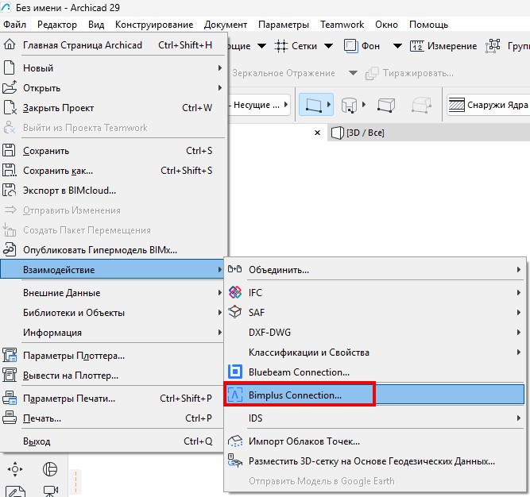The height and width of the screenshot is (497, 530).
Task: Open Bimplus Connection menu entry
Action: [x=374, y=395]
